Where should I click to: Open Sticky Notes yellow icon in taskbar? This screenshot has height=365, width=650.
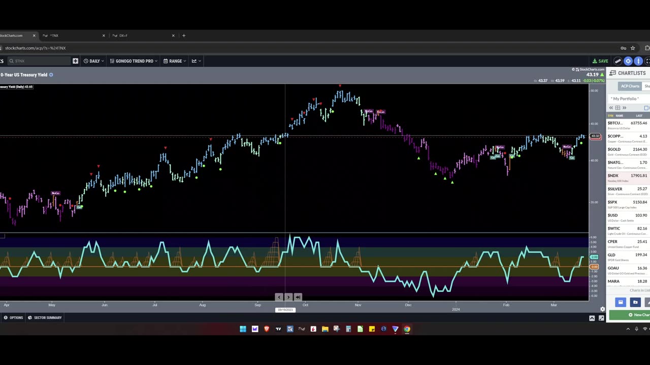pyautogui.click(x=372, y=329)
